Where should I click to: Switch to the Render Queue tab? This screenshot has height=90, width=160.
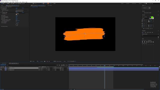click(x=4, y=63)
